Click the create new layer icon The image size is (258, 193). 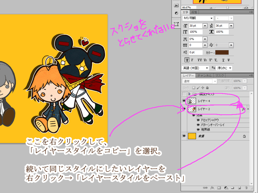[x=239, y=188]
